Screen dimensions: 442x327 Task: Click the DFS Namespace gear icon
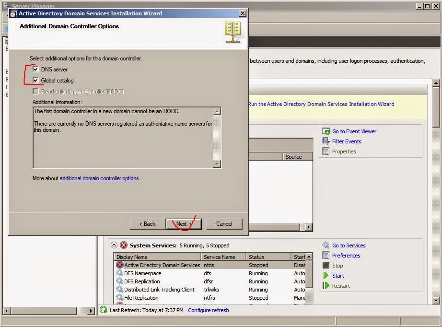click(x=120, y=273)
